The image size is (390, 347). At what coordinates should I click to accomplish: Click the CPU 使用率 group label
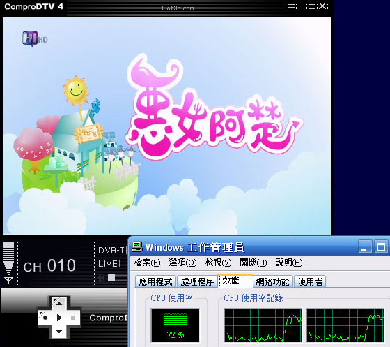tap(171, 298)
